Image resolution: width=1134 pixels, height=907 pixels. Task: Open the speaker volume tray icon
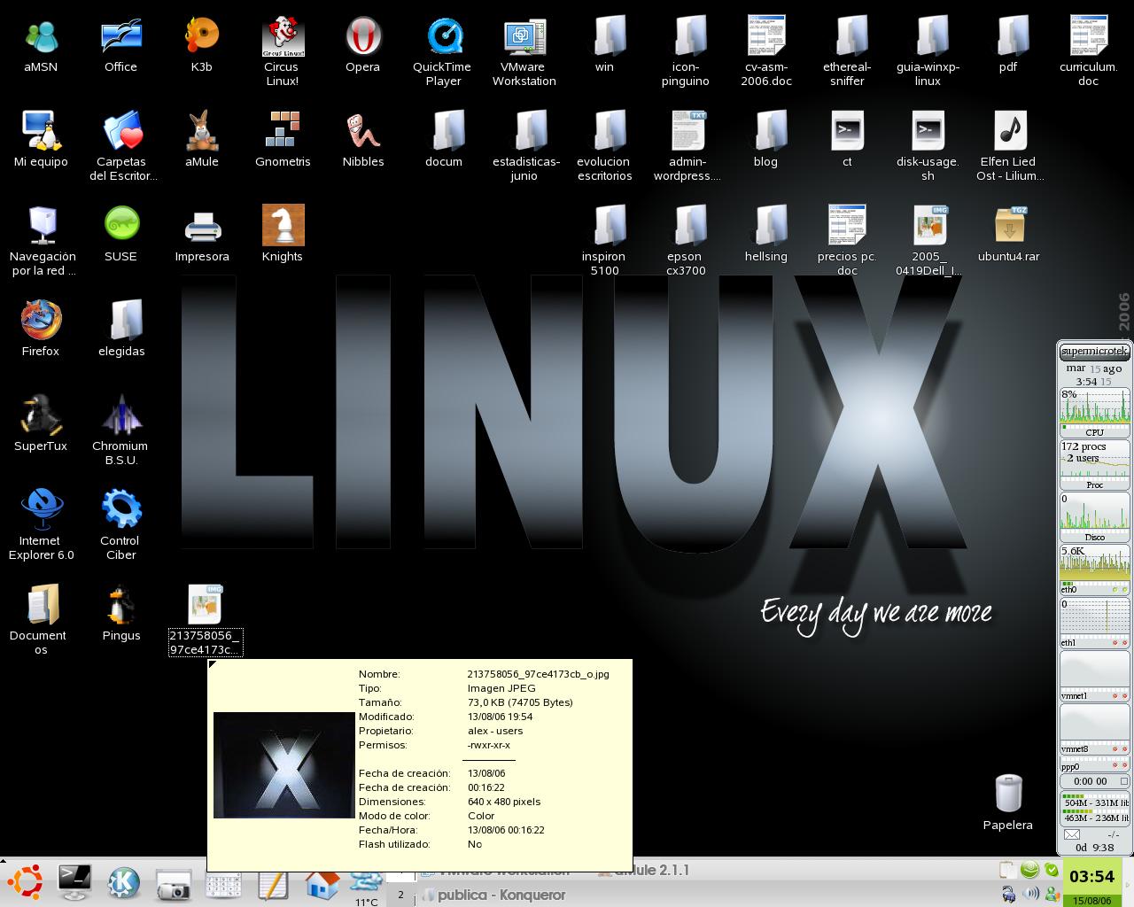(1029, 894)
